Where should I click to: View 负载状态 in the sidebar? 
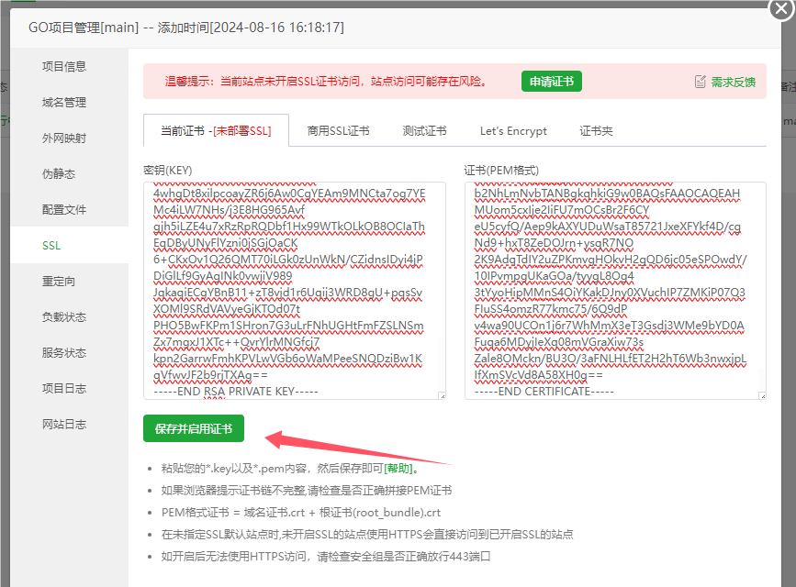(x=64, y=316)
